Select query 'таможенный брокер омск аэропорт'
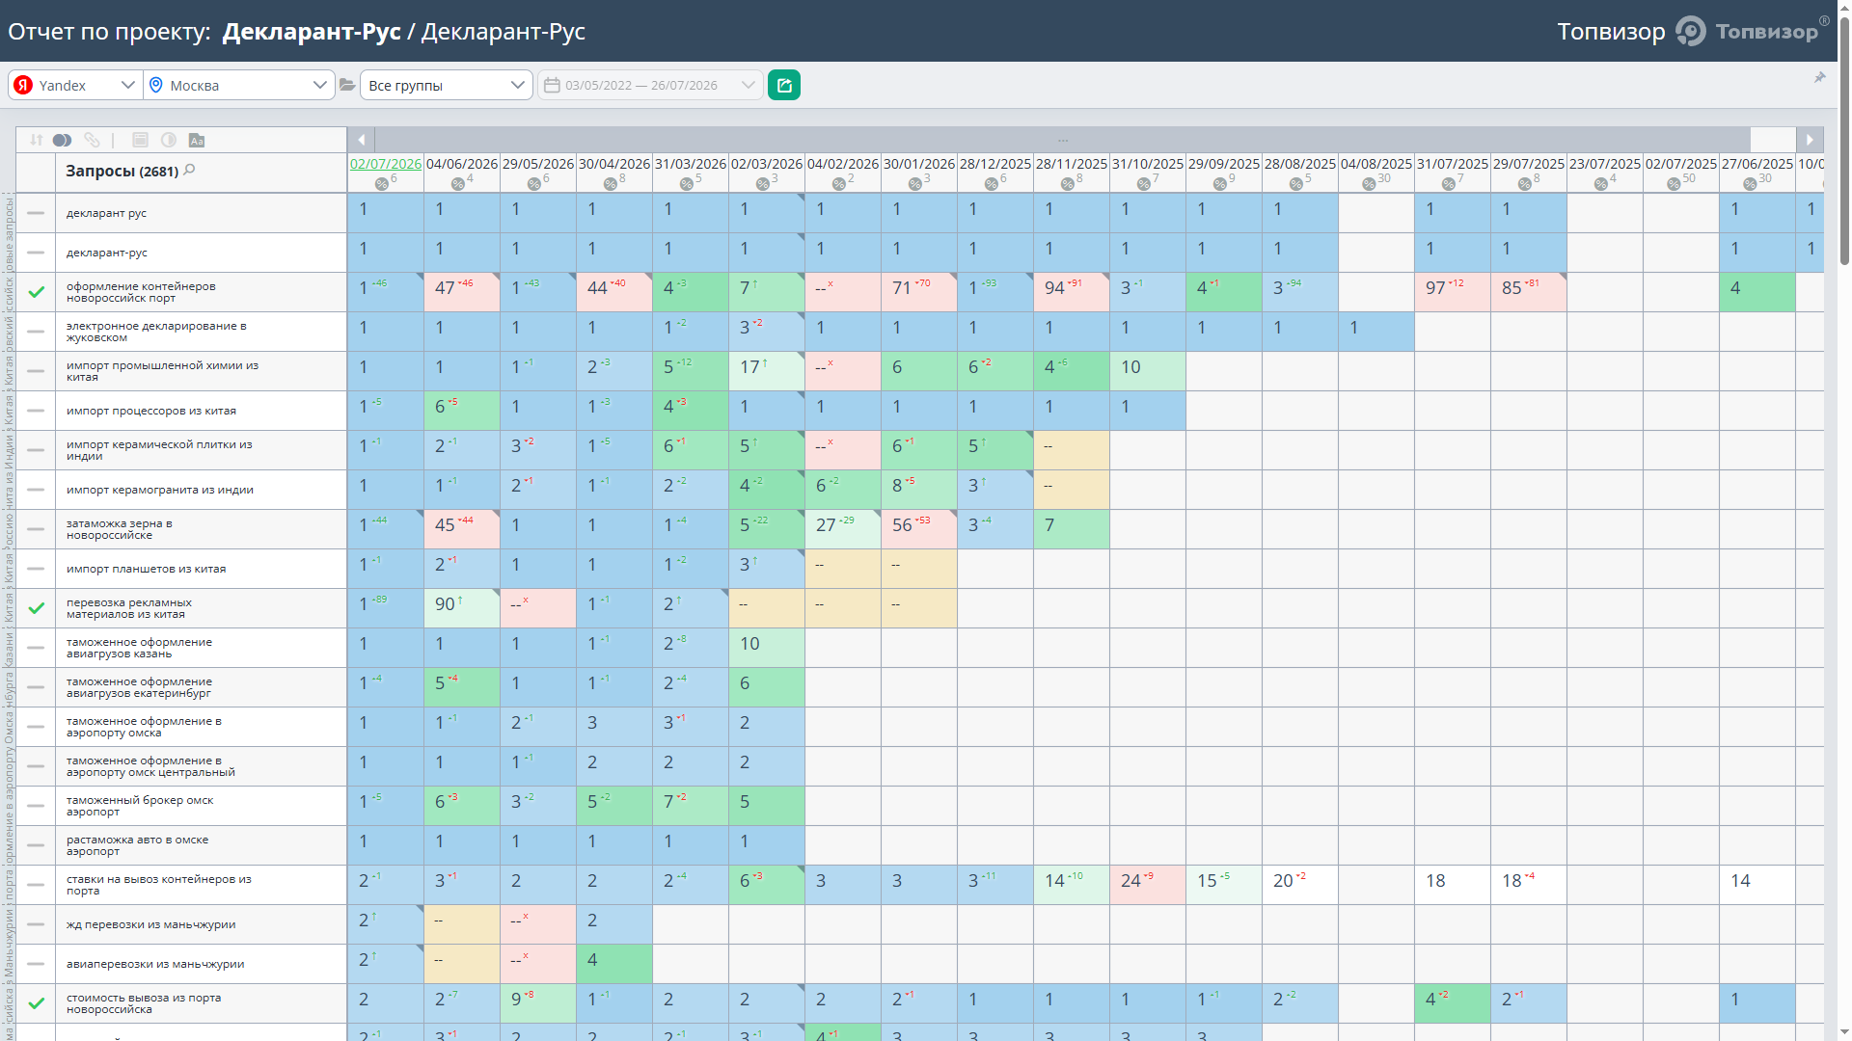This screenshot has height=1041, width=1852. (140, 806)
